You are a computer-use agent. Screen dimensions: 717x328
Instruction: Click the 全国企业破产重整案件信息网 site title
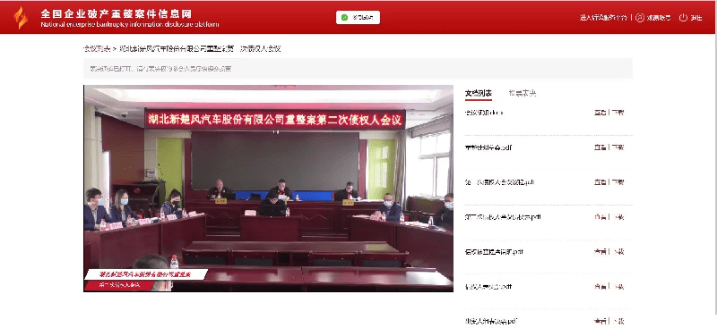117,13
